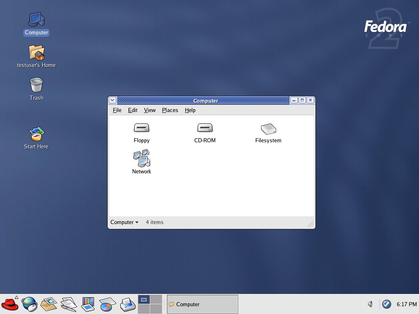Viewport: 419px width, 314px height.
Task: Open the Floppy drive icon
Action: pos(142,128)
